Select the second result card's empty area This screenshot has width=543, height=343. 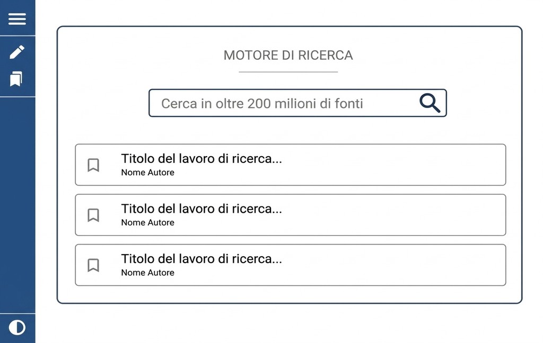tap(391, 215)
